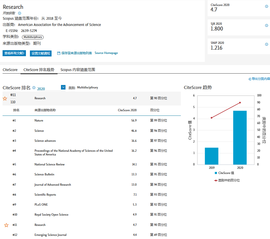The image size is (270, 239).
Task: Click the save icon before 保存至来源出版物列表
Action: 59,53
